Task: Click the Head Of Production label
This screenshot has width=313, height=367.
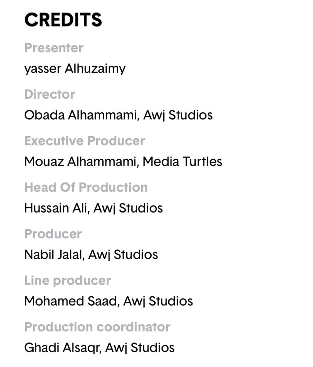Action: coord(86,187)
